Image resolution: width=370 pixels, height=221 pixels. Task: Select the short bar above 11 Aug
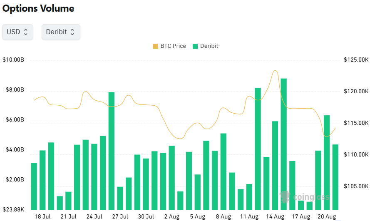pyautogui.click(x=249, y=197)
